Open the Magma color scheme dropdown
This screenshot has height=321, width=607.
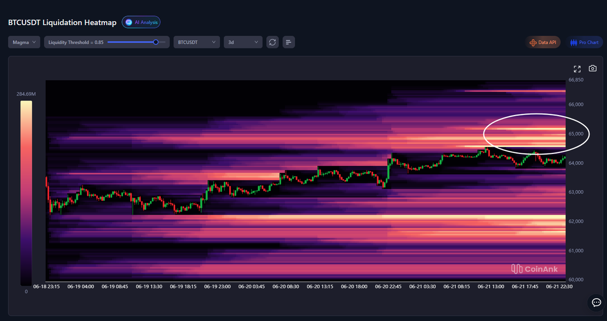click(x=24, y=42)
